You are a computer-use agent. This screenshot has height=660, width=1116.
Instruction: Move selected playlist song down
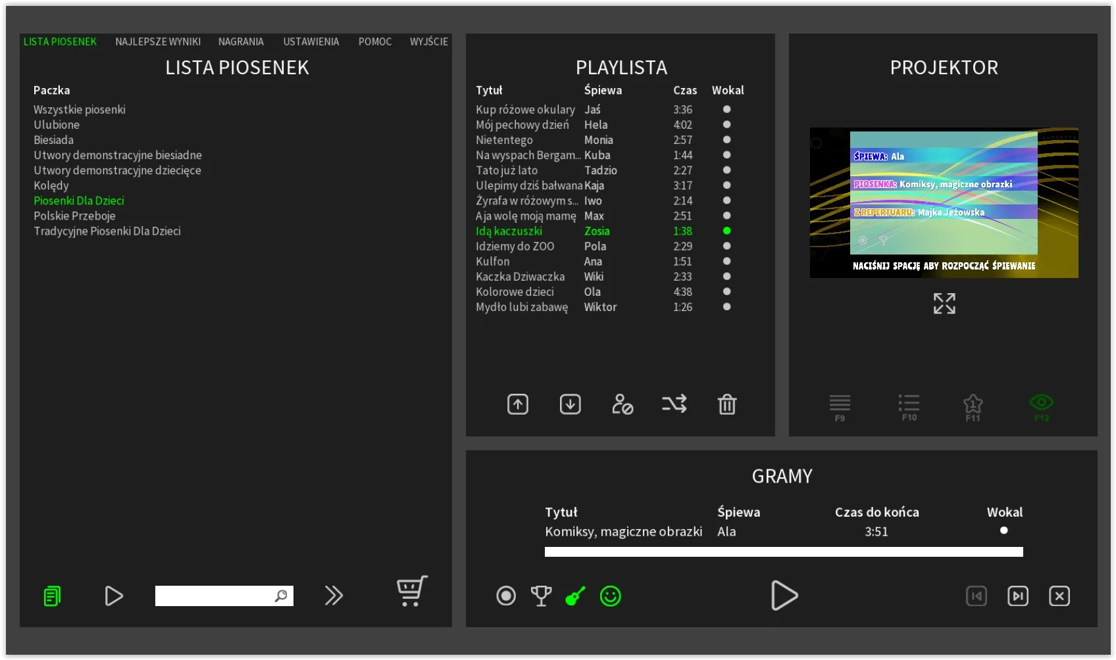[x=570, y=404]
